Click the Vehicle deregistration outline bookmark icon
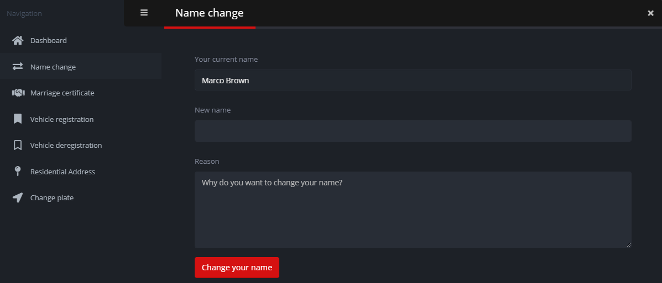 18,145
